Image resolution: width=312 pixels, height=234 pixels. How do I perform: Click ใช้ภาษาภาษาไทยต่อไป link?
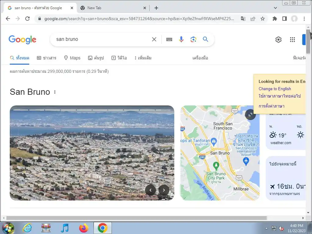(x=280, y=96)
